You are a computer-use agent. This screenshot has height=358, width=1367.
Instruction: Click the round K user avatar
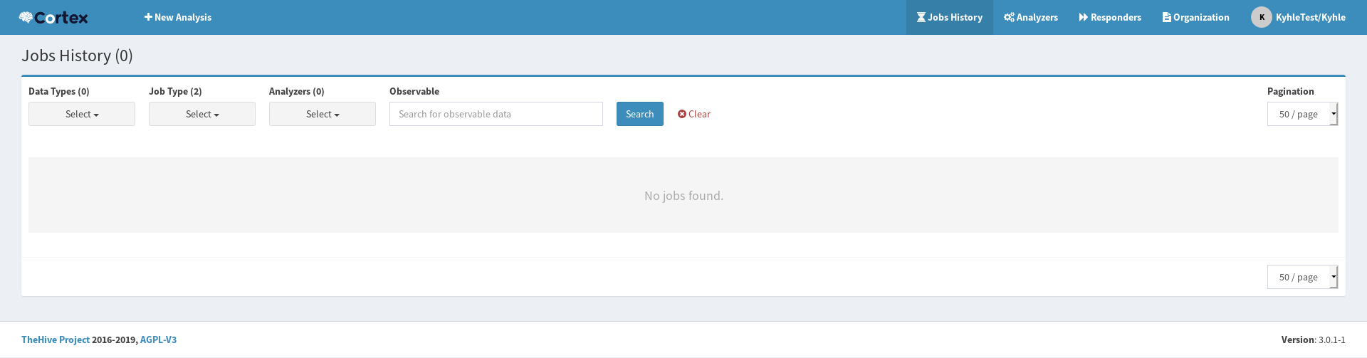coord(1261,17)
